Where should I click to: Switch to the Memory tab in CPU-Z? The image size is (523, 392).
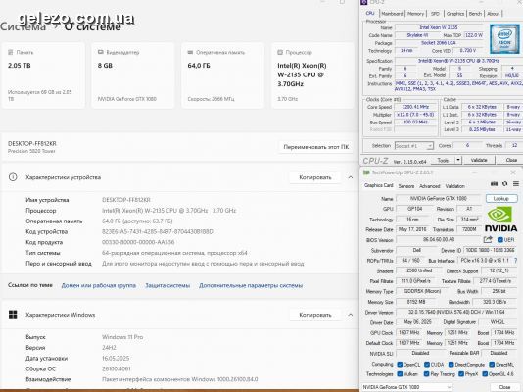coord(415,14)
